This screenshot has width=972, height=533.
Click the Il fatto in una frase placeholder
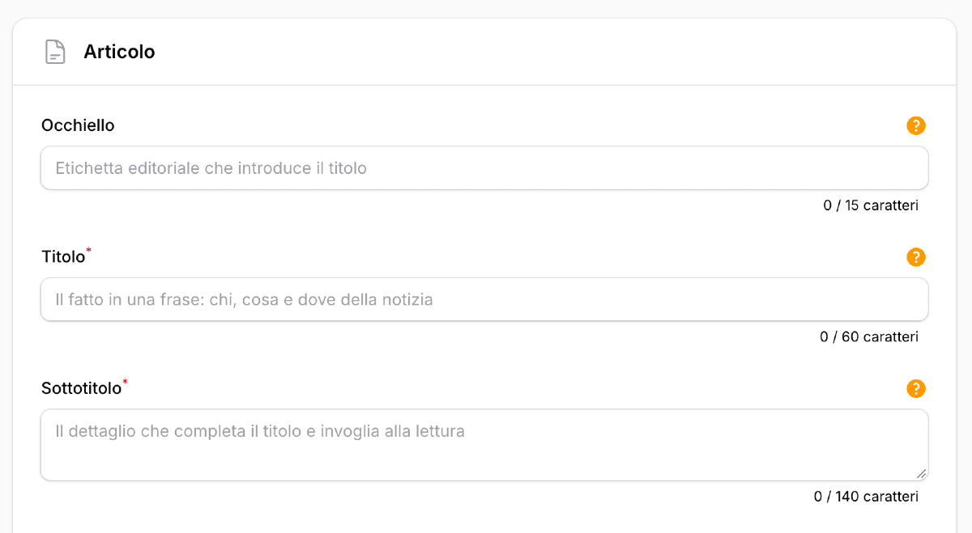pyautogui.click(x=244, y=300)
